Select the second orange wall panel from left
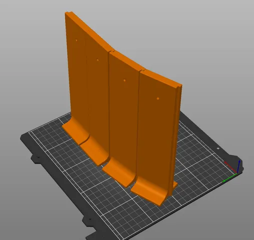Image resolution: width=254 pixels, height=240 pixels. [98, 93]
